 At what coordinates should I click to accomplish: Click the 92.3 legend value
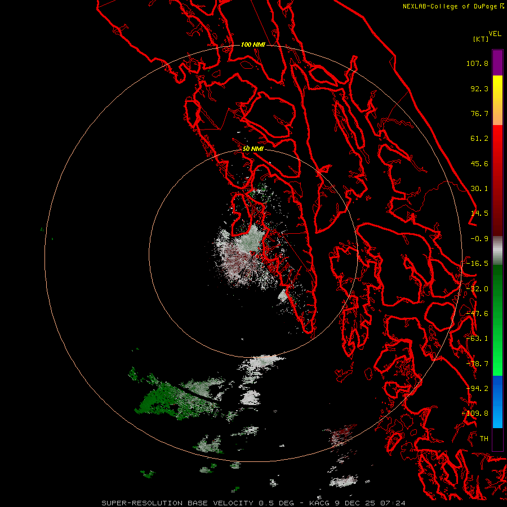(x=479, y=88)
